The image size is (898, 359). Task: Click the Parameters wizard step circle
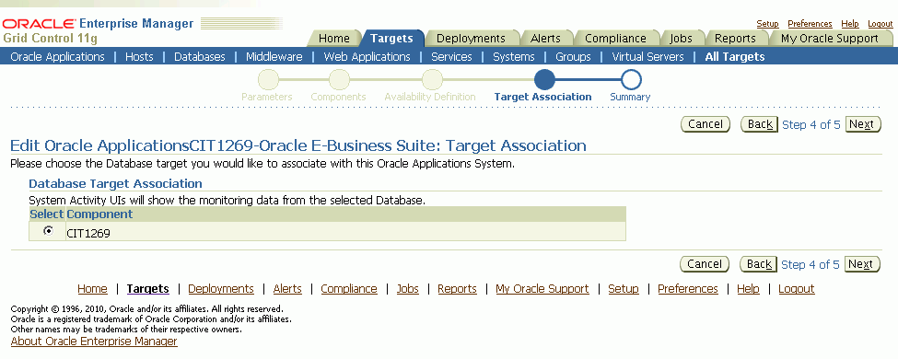coord(268,79)
